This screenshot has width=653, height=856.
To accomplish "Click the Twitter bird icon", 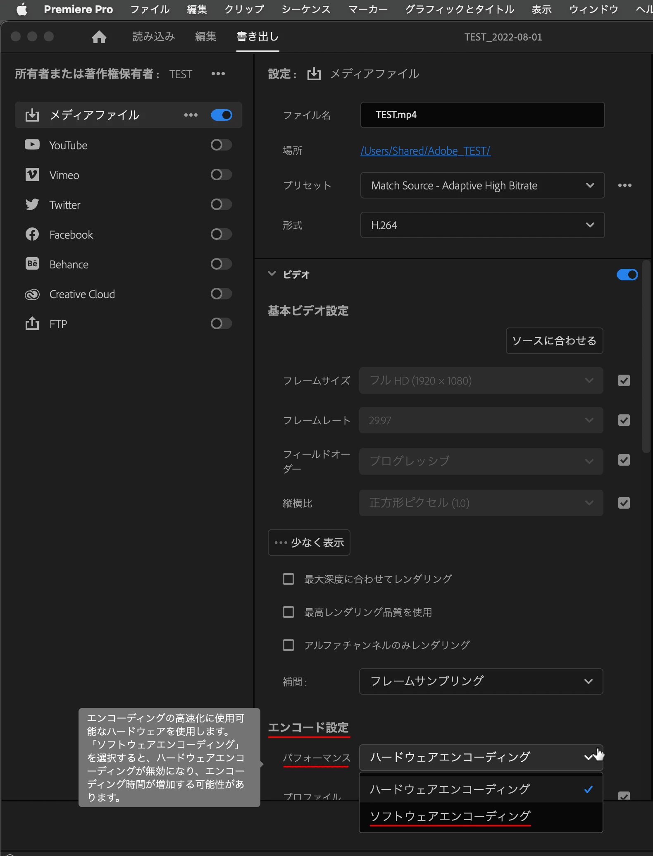I will 32,204.
